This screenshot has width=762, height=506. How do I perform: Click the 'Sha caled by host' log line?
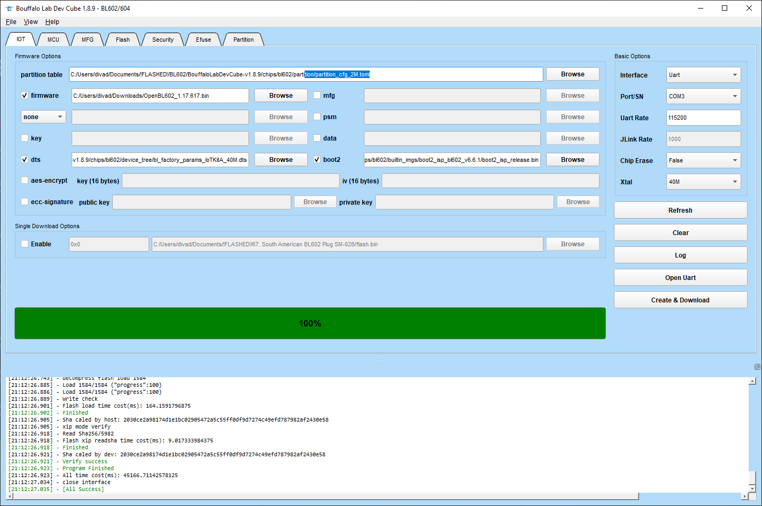pyautogui.click(x=168, y=420)
